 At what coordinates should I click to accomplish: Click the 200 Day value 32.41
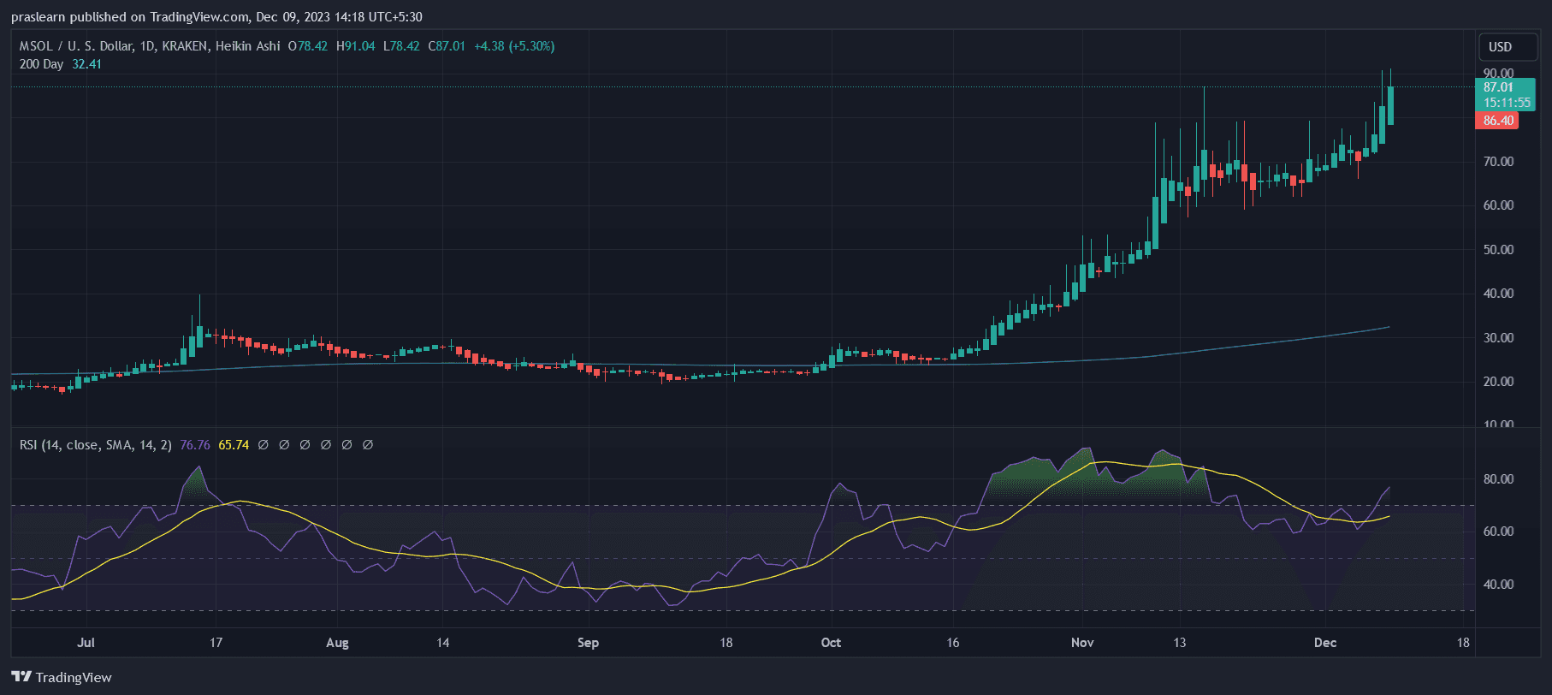[x=86, y=64]
